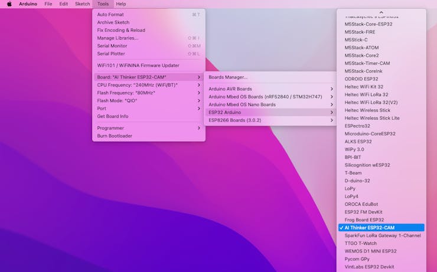The width and height of the screenshot is (437, 272).
Task: Choose BPI-BIT board
Action: 381,157
